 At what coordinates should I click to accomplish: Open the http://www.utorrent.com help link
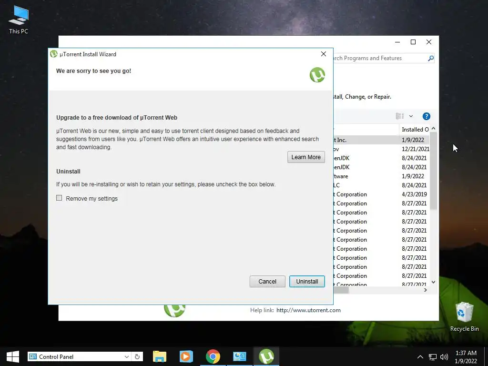coord(308,310)
